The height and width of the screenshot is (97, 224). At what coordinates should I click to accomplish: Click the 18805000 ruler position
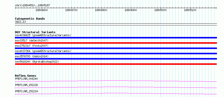[x=161, y=10]
